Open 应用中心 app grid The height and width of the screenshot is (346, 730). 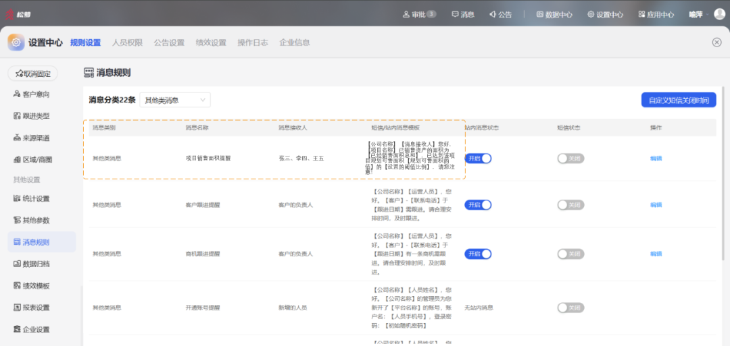coord(656,14)
